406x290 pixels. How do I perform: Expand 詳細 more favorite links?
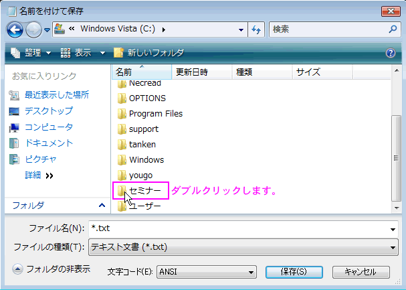[x=39, y=175]
